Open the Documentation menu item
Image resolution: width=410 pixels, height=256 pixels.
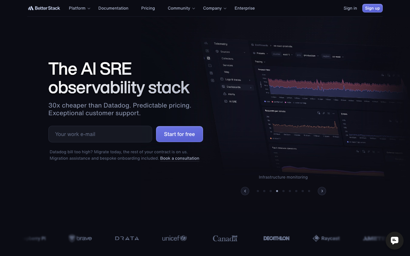pos(113,8)
